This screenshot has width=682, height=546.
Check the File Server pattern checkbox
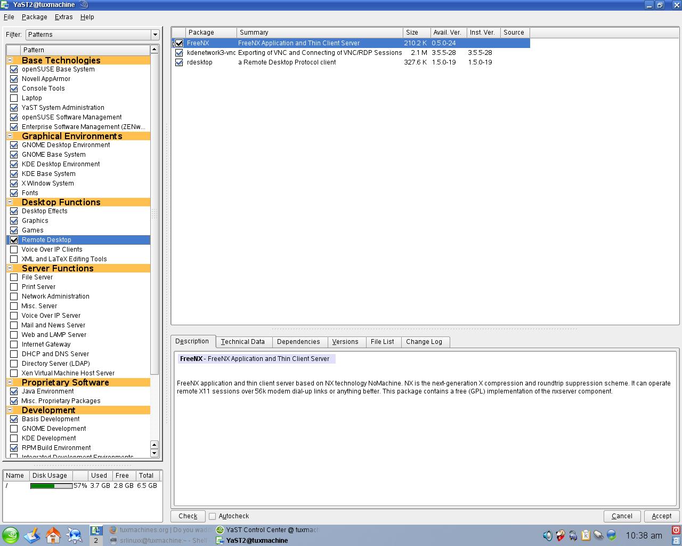[14, 277]
